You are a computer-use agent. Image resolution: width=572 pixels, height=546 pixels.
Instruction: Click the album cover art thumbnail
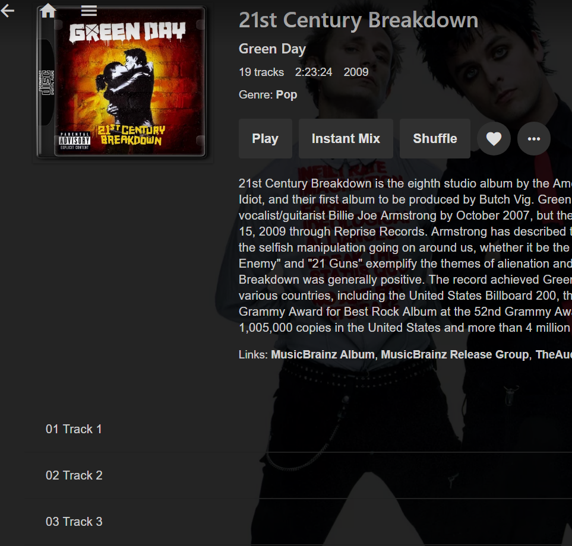pyautogui.click(x=122, y=82)
